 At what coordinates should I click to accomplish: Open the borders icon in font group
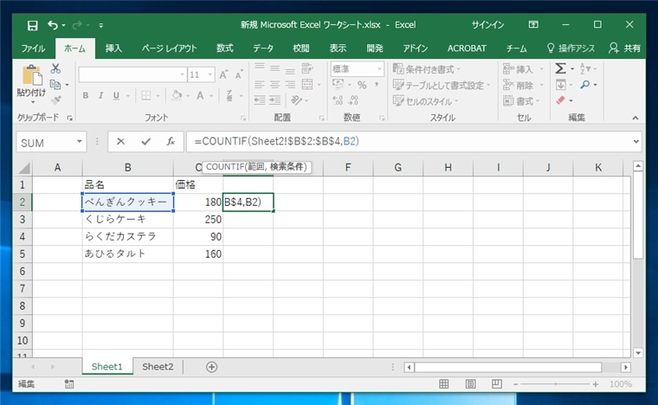(x=146, y=95)
